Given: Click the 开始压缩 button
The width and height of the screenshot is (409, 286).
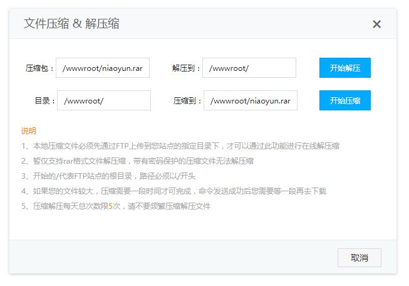Looking at the screenshot, I should [345, 100].
